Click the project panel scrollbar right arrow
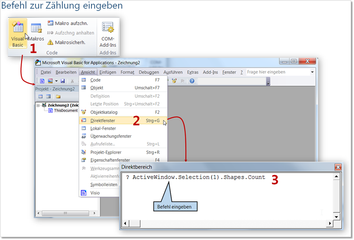This screenshot has width=354, height=240. pos(94,213)
